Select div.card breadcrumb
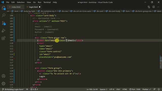The height and width of the screenshot is (91, 162). 100,11
